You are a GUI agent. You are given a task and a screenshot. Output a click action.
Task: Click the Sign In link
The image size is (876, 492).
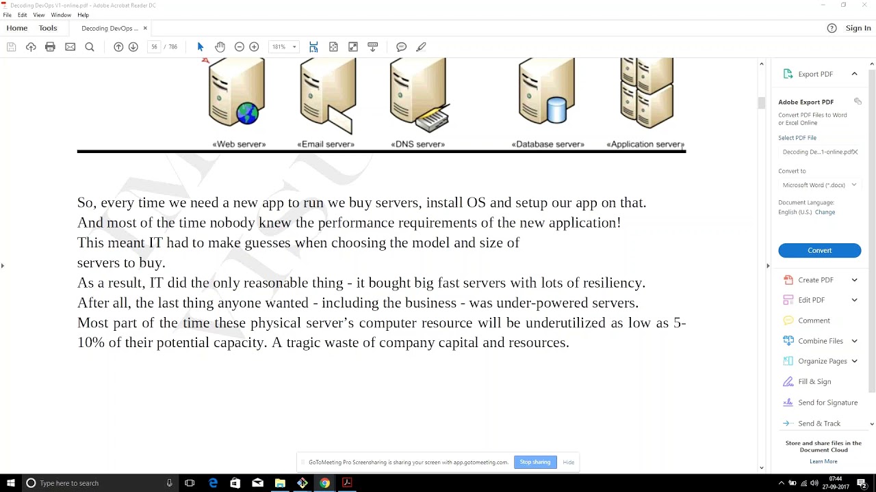click(858, 28)
